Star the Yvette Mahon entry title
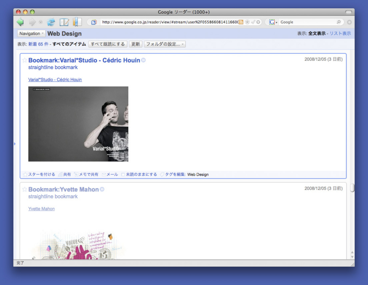The width and height of the screenshot is (368, 285). [x=24, y=189]
